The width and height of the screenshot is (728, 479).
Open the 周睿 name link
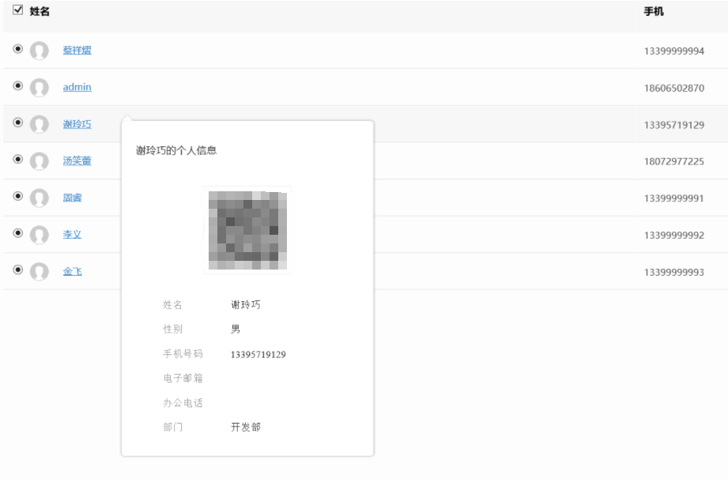73,198
